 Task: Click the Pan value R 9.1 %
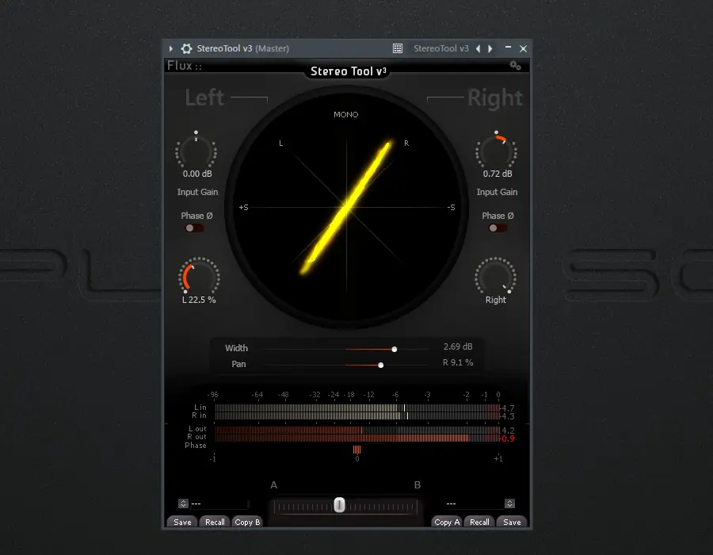pyautogui.click(x=458, y=362)
